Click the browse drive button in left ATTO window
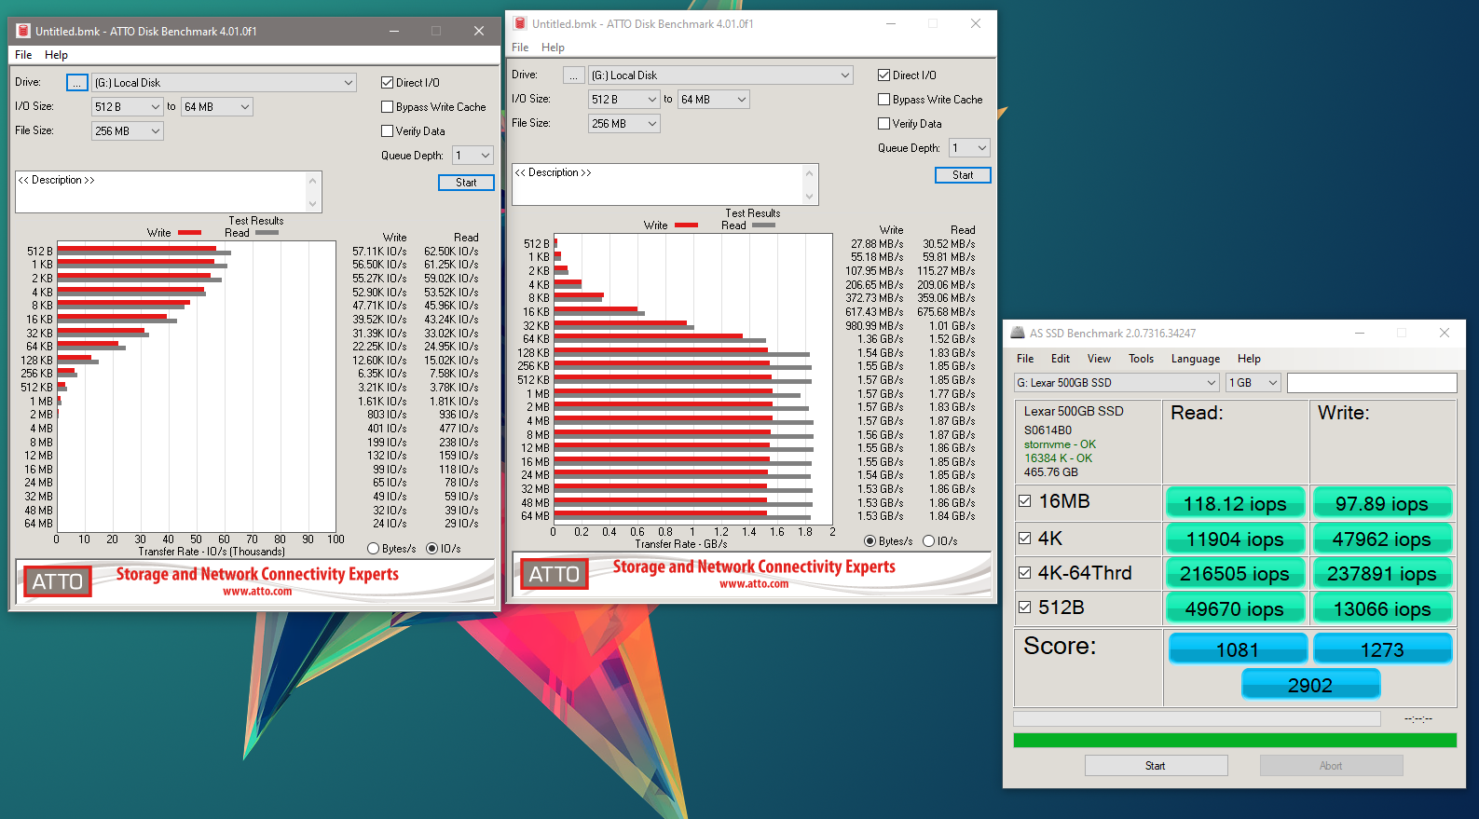Viewport: 1479px width, 819px height. (77, 83)
